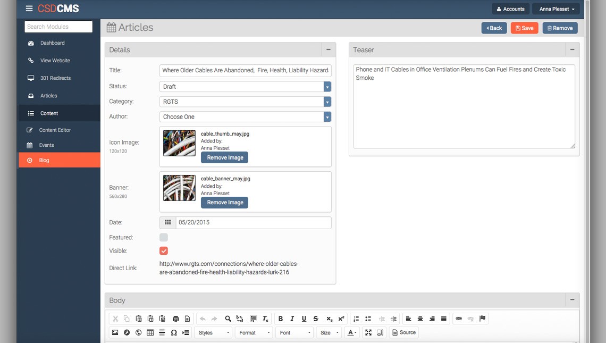The image size is (606, 343).
Task: Uncheck the Visible checkbox
Action: [x=164, y=251]
